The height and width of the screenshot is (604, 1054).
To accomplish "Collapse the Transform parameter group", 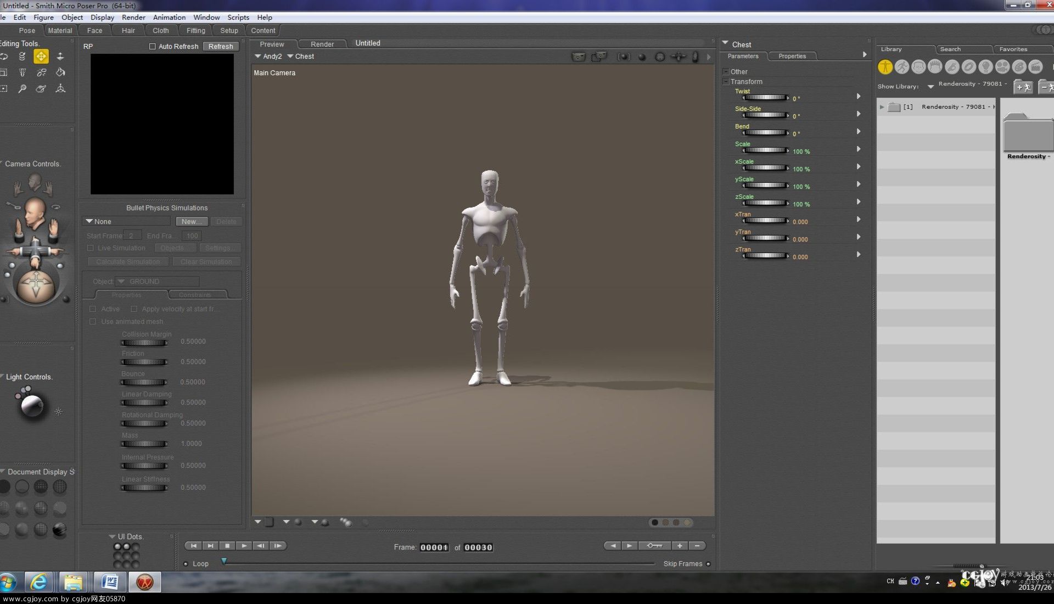I will tap(726, 81).
